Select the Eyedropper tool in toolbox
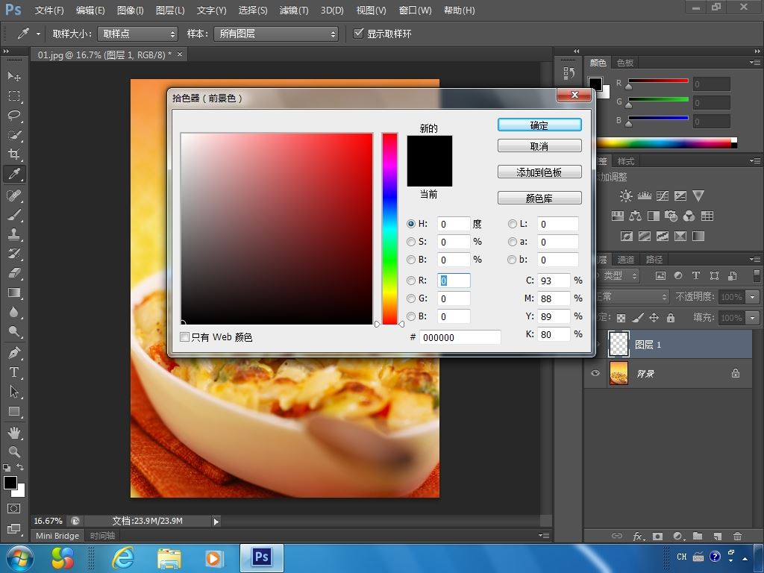 [14, 174]
